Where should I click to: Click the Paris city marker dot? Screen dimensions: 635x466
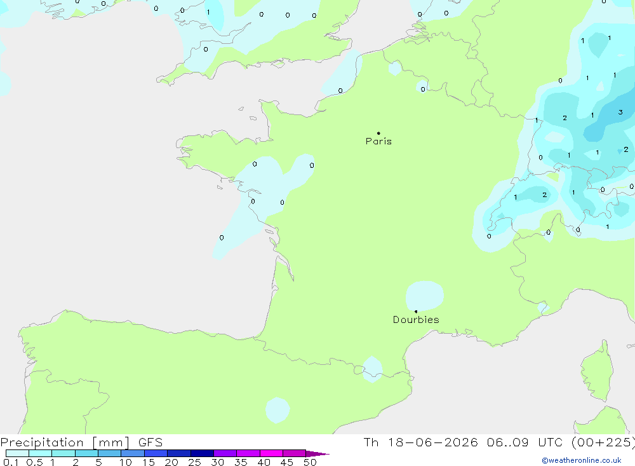(x=378, y=133)
